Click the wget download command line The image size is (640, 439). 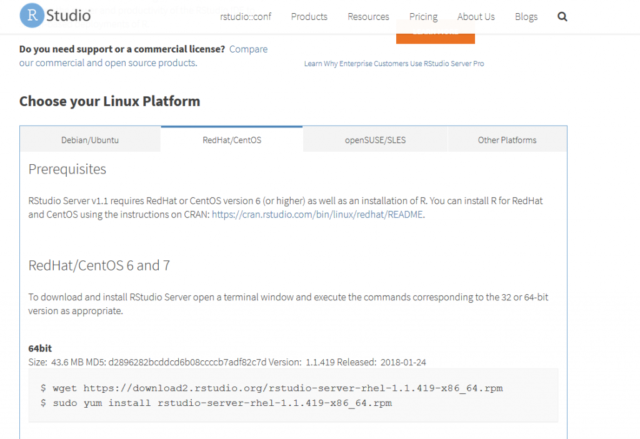(x=271, y=388)
